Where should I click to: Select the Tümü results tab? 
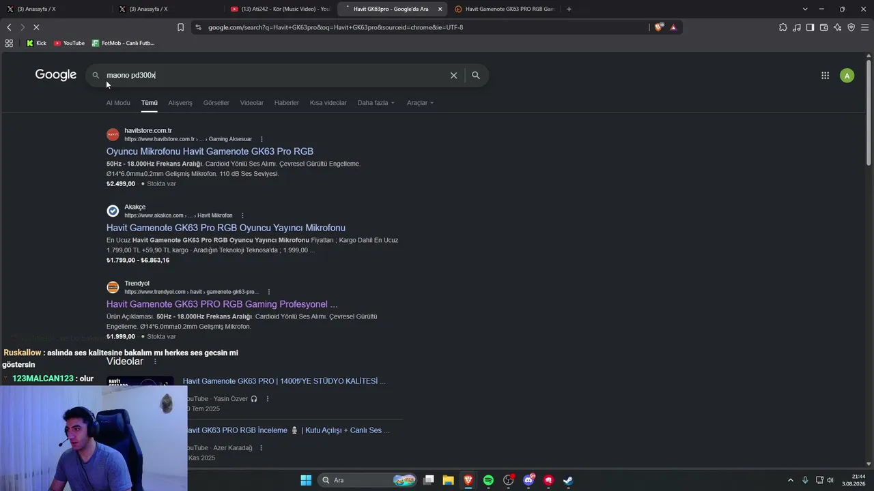coord(150,103)
